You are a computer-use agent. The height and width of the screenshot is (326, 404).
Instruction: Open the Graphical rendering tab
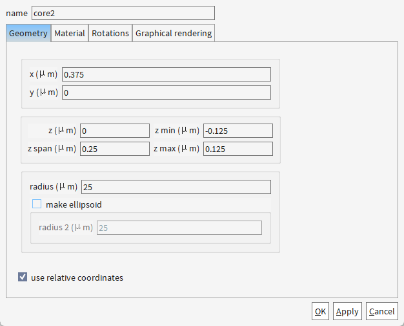pyautogui.click(x=174, y=33)
